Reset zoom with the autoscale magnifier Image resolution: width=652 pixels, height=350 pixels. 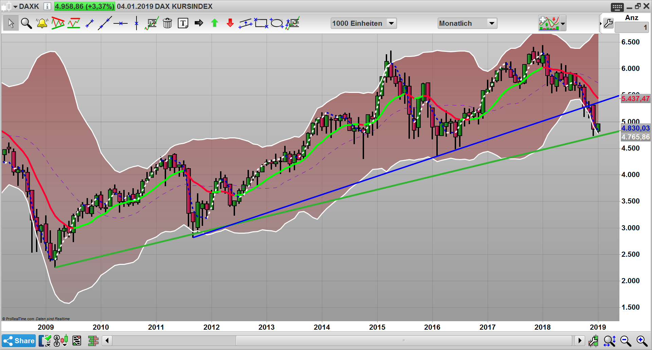[x=610, y=341]
